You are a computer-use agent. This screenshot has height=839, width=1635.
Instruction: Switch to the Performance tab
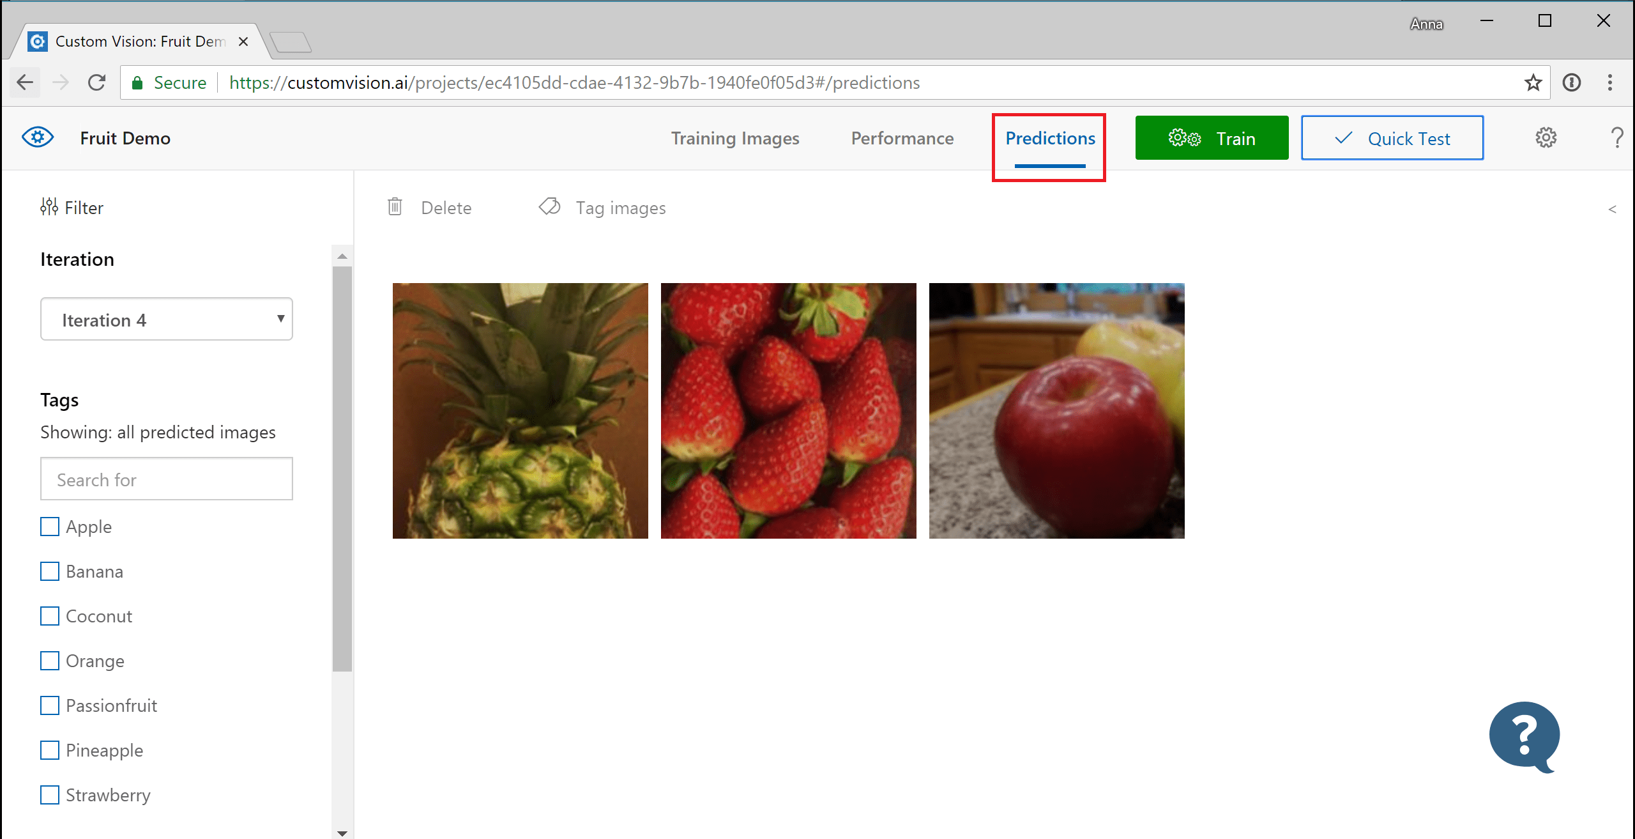tap(901, 137)
